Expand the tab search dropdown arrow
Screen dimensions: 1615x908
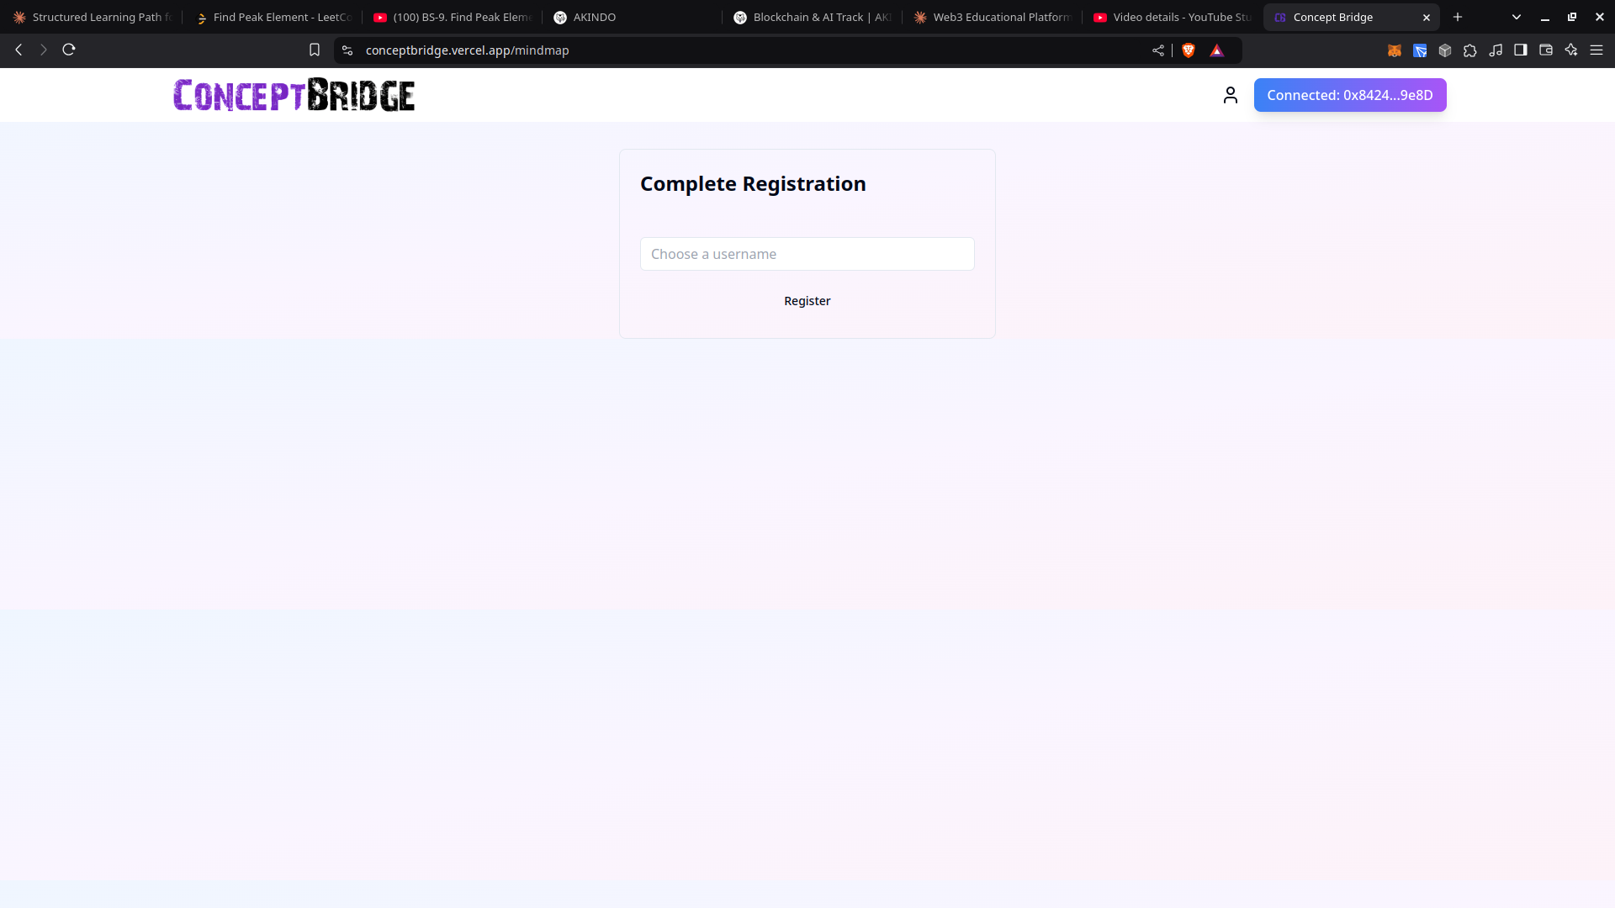1516,17
